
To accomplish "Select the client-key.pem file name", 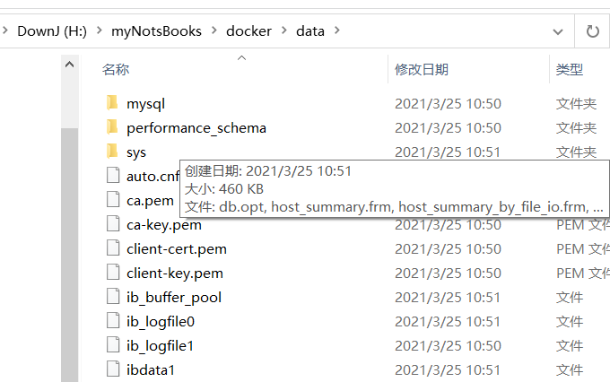I will [x=175, y=273].
